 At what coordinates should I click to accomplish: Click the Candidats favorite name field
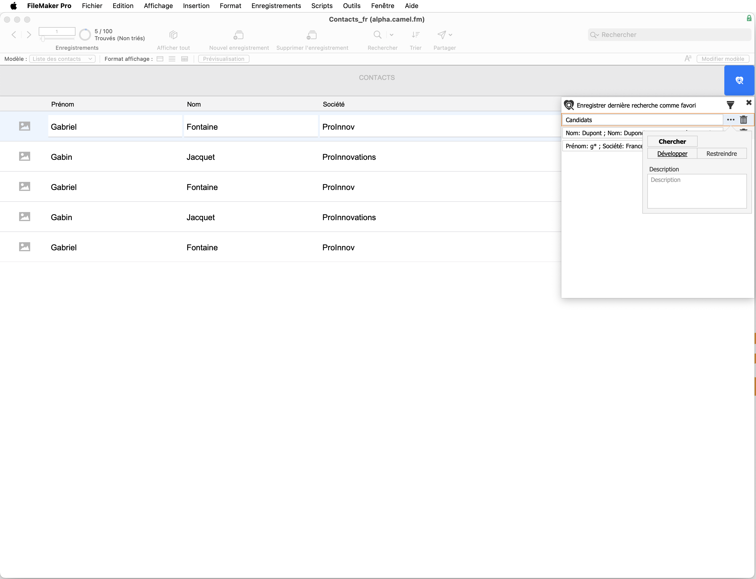(643, 120)
